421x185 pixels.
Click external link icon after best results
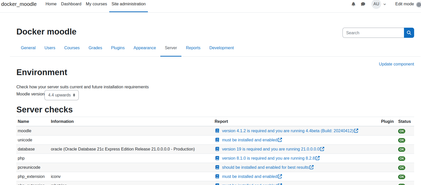pyautogui.click(x=311, y=167)
